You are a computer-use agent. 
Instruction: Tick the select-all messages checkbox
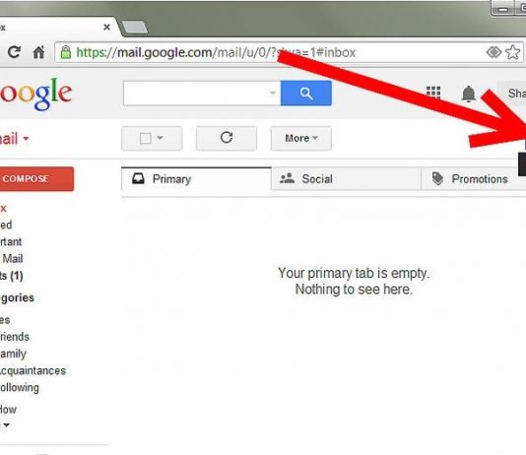(145, 138)
